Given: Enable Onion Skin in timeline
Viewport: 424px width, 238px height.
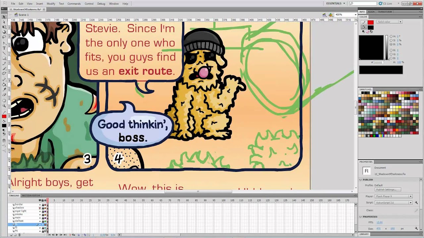Looking at the screenshot, I should tap(79, 235).
